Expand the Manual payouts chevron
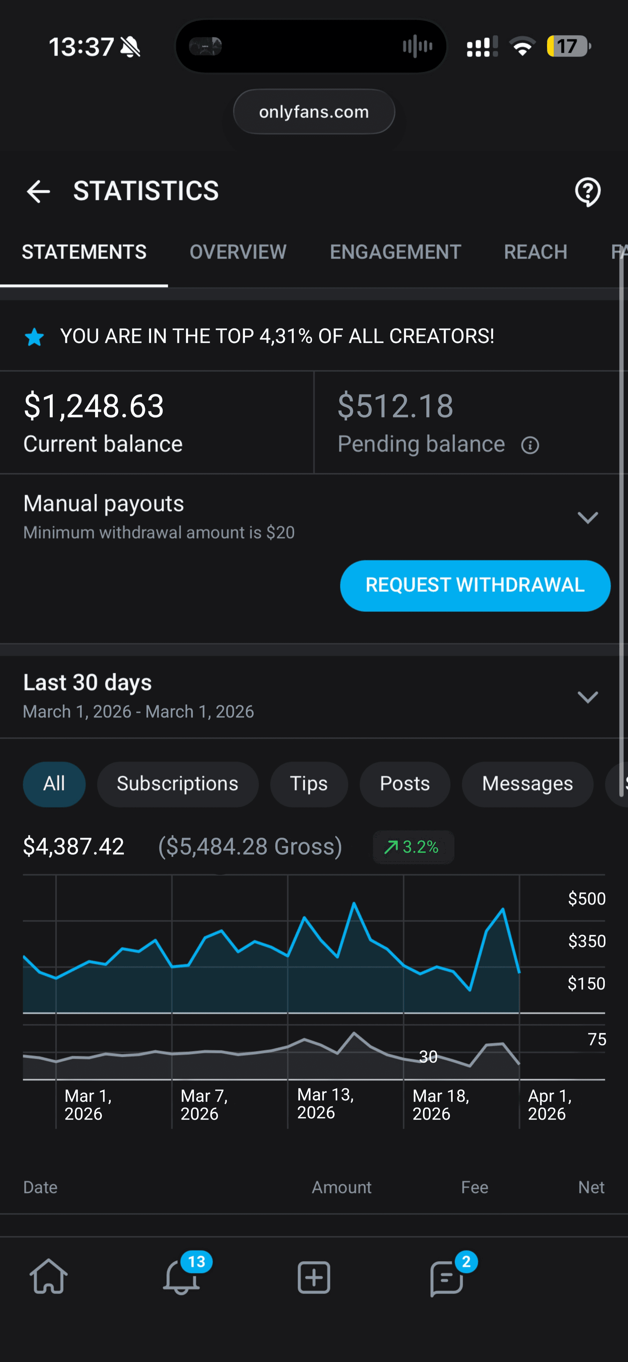 (x=587, y=517)
